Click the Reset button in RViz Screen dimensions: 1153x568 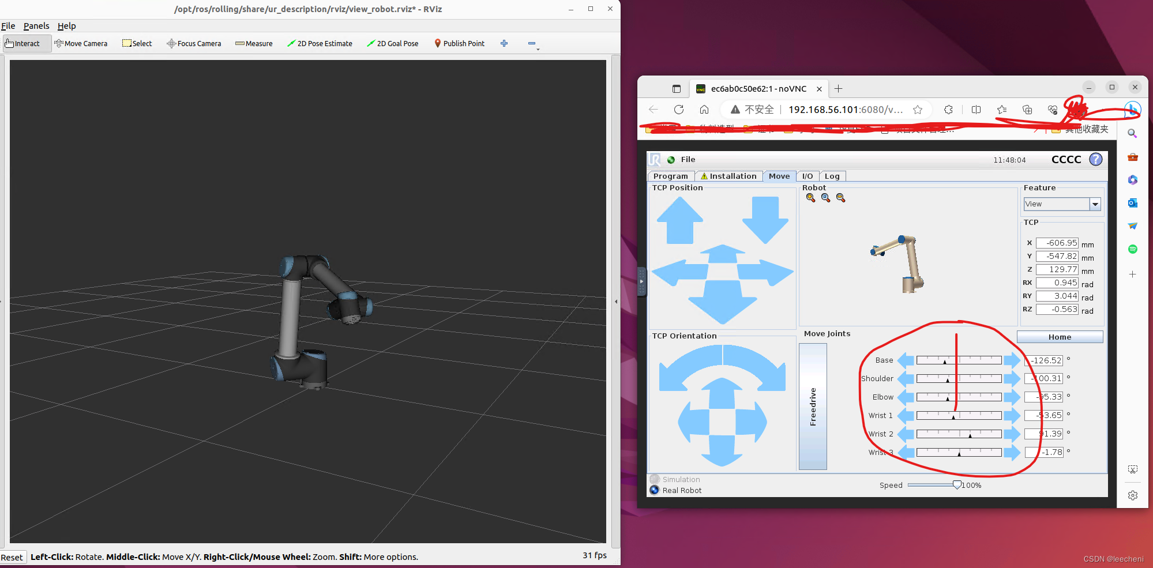tap(12, 557)
